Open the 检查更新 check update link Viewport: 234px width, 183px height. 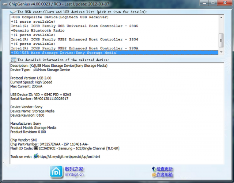[165, 169]
